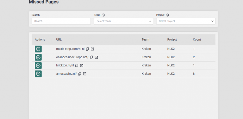243x119 pixels.
Task: Click the Team column header
Action: point(145,39)
